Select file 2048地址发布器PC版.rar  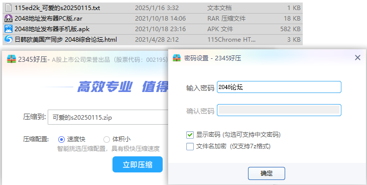[153, 18]
